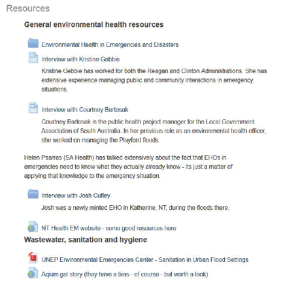Visit NT Health EM website resources link
Screen dimensions: 283x281
[x=109, y=228]
